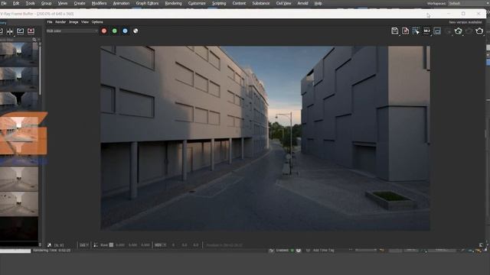Load selected history image to VFB
This screenshot has height=275, width=490.
(x=21, y=31)
